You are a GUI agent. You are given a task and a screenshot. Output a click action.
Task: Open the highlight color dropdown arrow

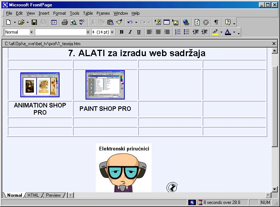221,32
